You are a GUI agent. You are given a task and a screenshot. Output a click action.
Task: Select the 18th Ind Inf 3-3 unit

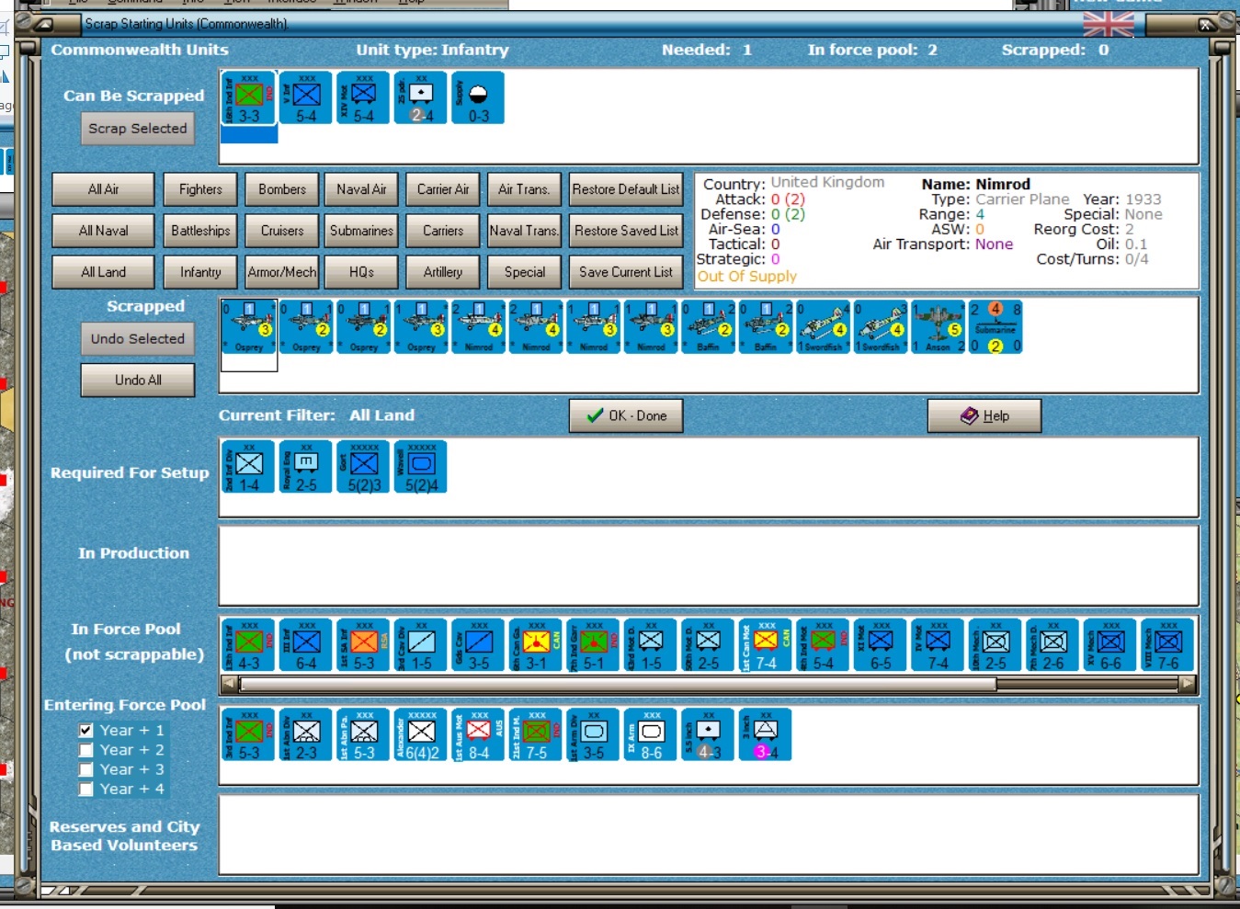tap(249, 97)
